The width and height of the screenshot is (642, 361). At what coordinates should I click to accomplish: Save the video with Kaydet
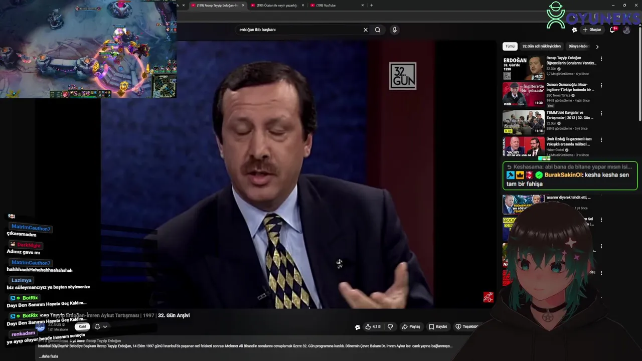[x=438, y=326]
